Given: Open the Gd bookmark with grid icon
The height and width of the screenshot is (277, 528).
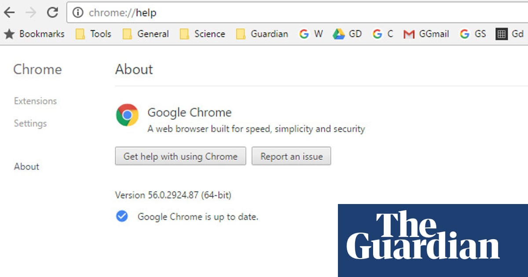Looking at the screenshot, I should (x=510, y=34).
